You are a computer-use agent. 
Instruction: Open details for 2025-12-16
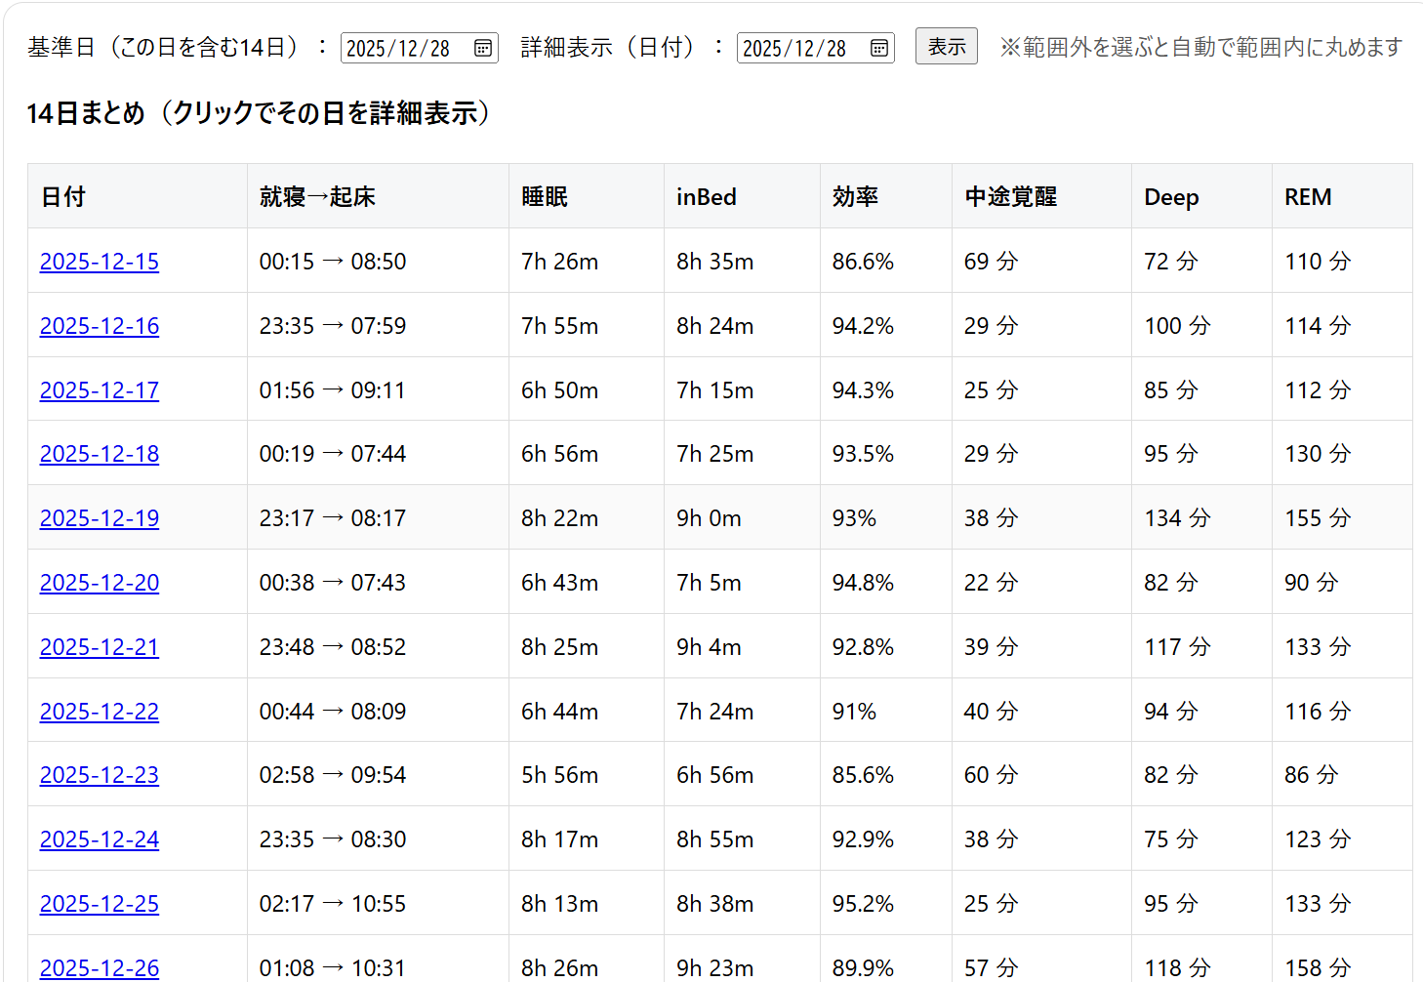click(x=100, y=326)
